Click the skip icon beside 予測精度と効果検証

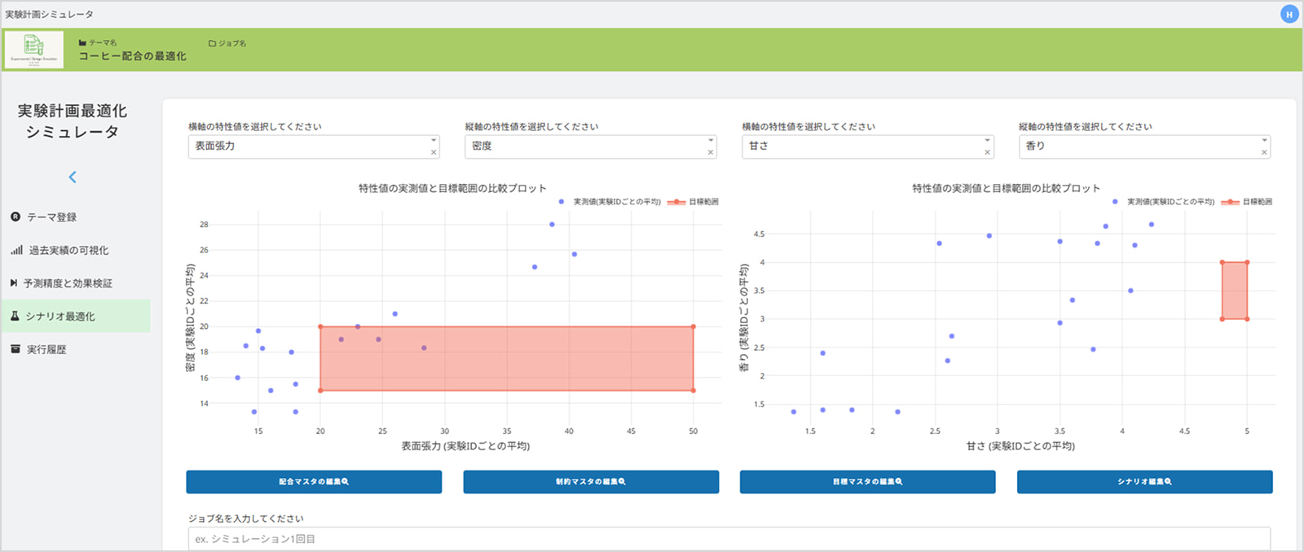pos(14,283)
